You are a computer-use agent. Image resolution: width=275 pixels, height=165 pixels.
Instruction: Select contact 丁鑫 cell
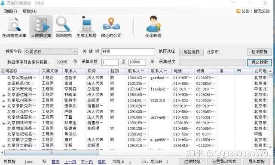point(68,117)
